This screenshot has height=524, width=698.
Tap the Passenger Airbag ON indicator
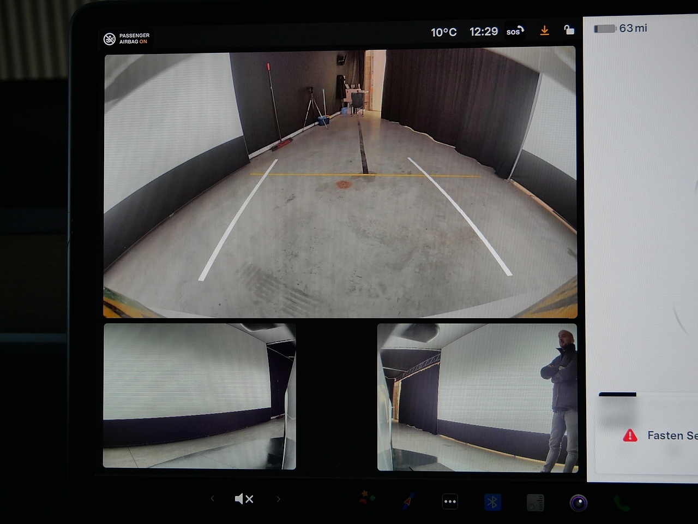pos(127,38)
